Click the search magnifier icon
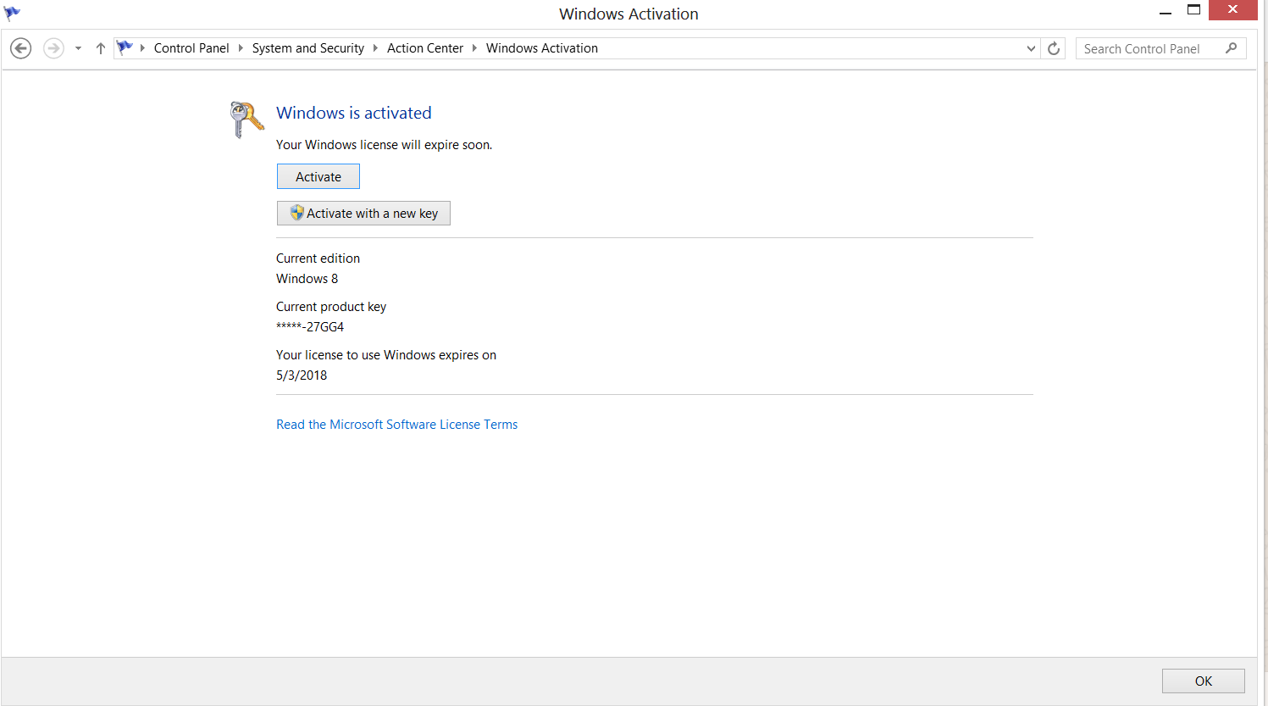Image resolution: width=1268 pixels, height=706 pixels. (x=1232, y=48)
